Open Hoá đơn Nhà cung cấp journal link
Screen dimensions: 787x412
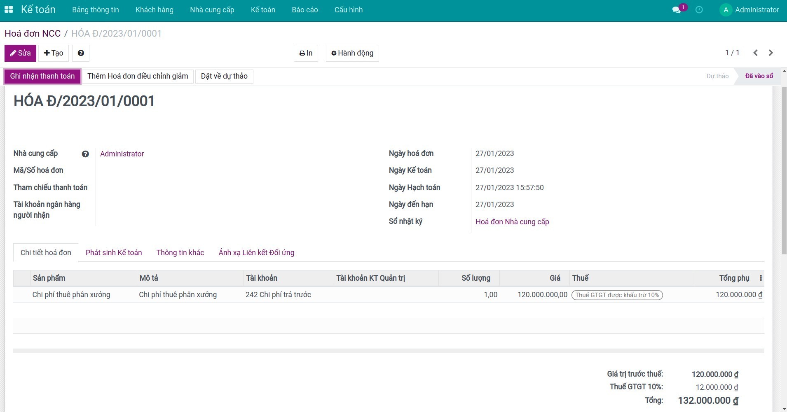512,222
